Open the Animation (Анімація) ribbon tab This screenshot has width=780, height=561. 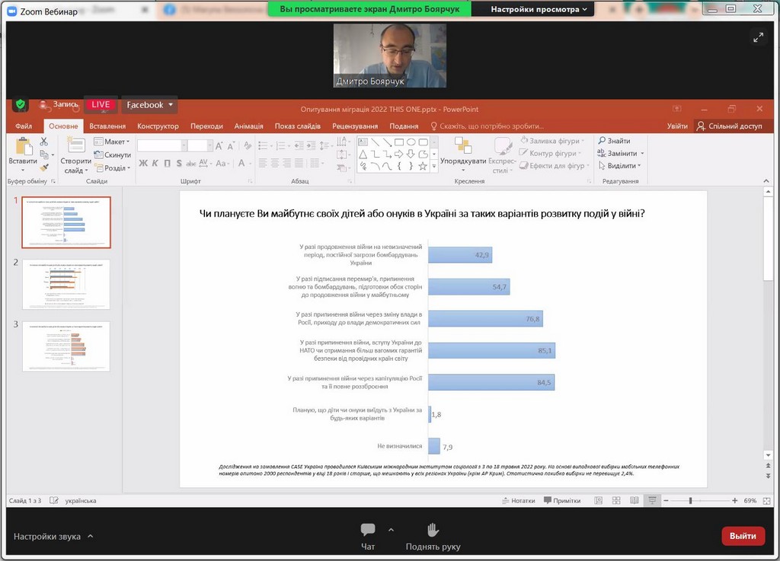tap(248, 126)
